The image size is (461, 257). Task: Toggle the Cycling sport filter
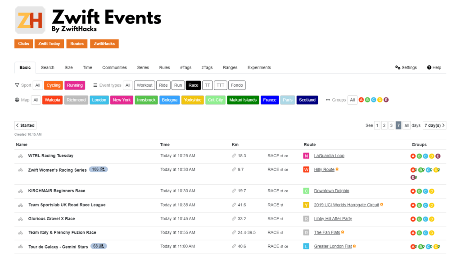54,85
